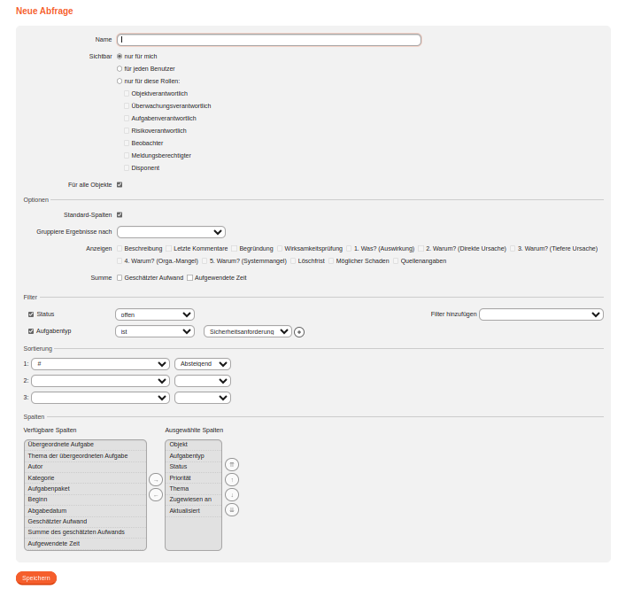This screenshot has width=633, height=597.
Task: Toggle the Standard-Spalten checkbox
Action: click(120, 214)
